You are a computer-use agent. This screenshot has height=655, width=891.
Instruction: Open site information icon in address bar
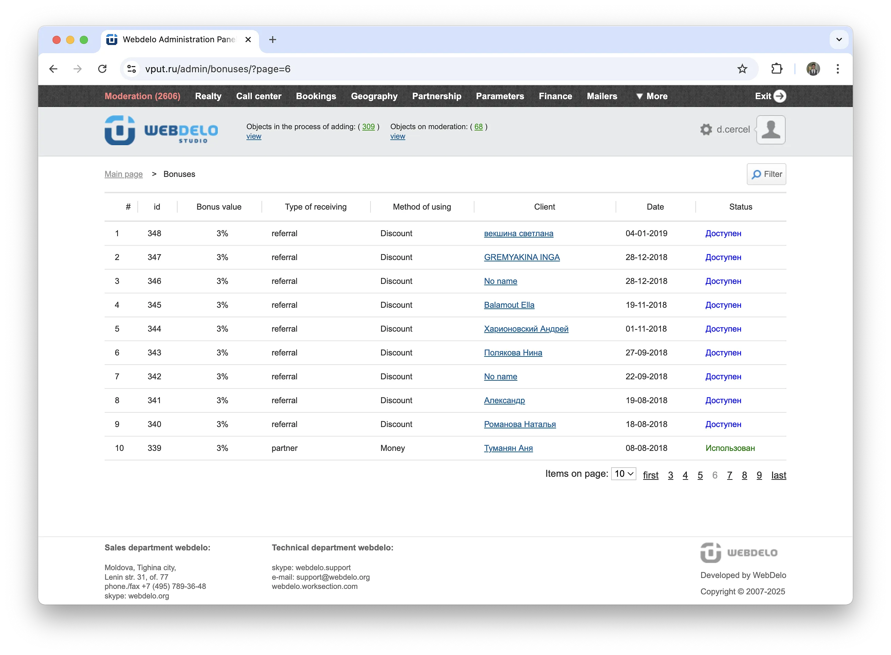[x=132, y=69]
